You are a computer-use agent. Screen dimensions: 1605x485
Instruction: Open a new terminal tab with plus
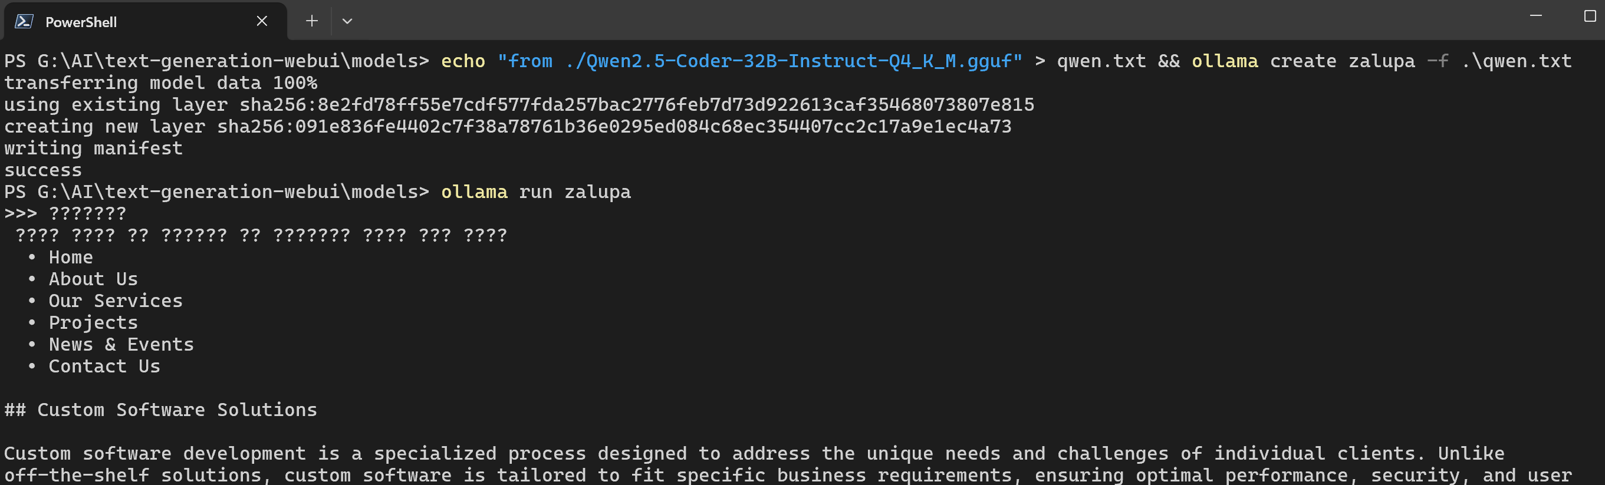pos(311,21)
